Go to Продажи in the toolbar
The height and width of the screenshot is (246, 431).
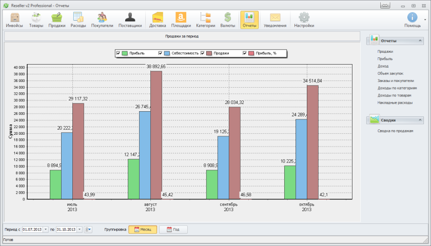[x=57, y=20]
